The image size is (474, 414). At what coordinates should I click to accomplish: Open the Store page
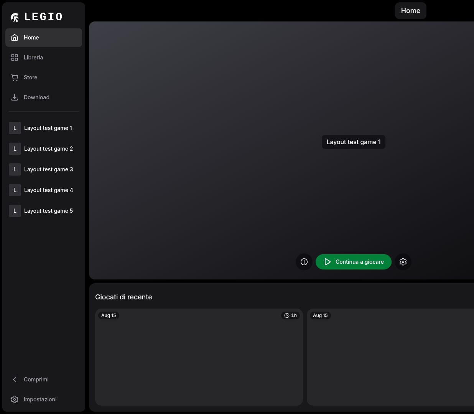[44, 77]
